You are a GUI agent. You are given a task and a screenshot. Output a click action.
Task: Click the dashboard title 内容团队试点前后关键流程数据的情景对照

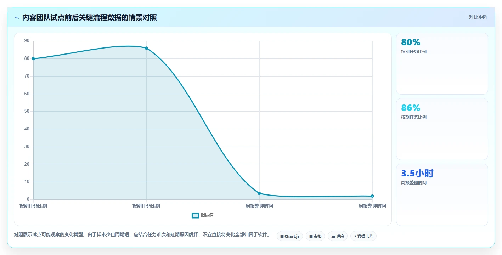[90, 18]
